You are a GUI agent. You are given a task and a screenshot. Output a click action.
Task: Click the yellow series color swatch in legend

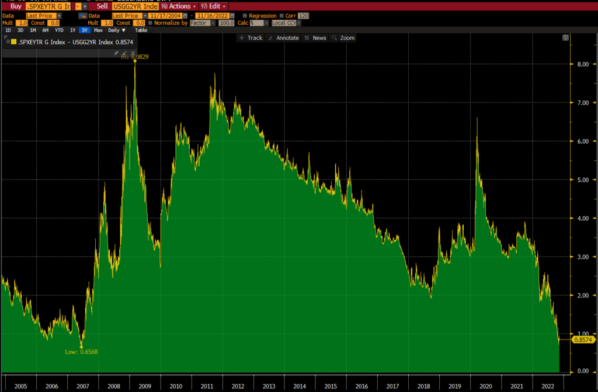coord(14,41)
